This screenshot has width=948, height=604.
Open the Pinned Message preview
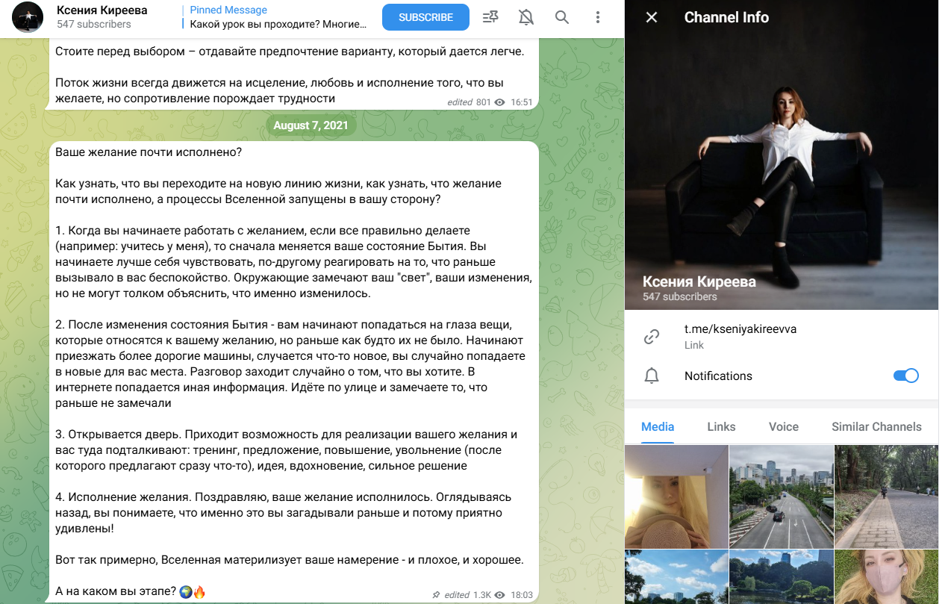coord(276,17)
